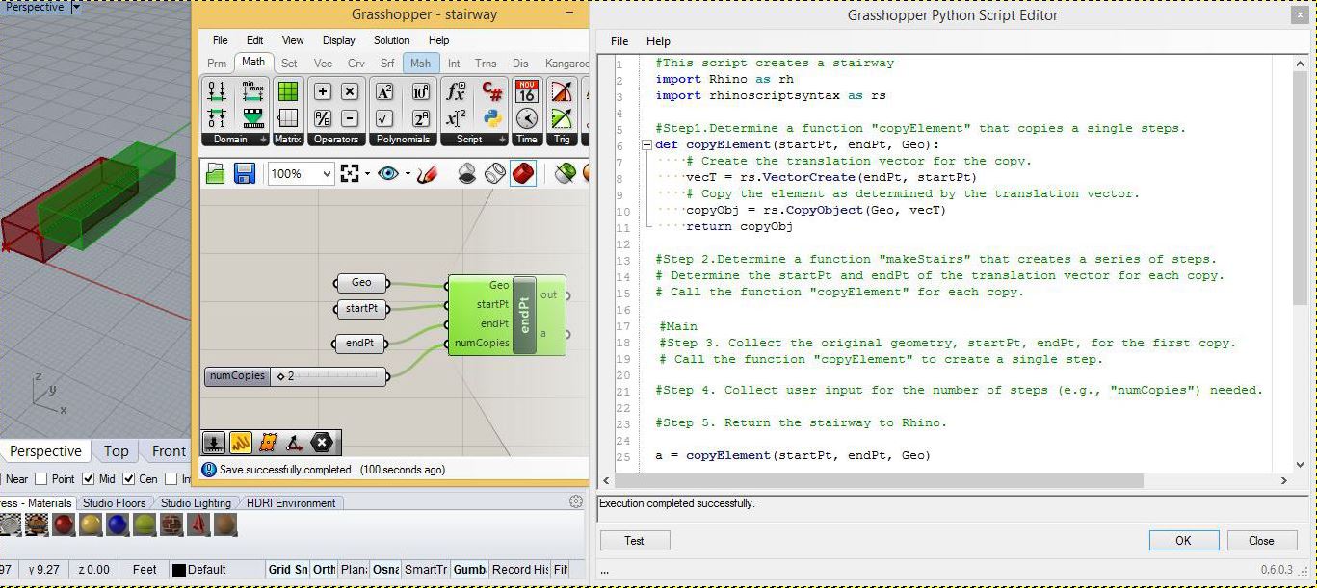1317x588 pixels.
Task: Choose the Addition operator icon
Action: (x=323, y=92)
